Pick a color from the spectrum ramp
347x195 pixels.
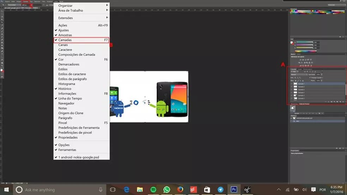pos(306,51)
